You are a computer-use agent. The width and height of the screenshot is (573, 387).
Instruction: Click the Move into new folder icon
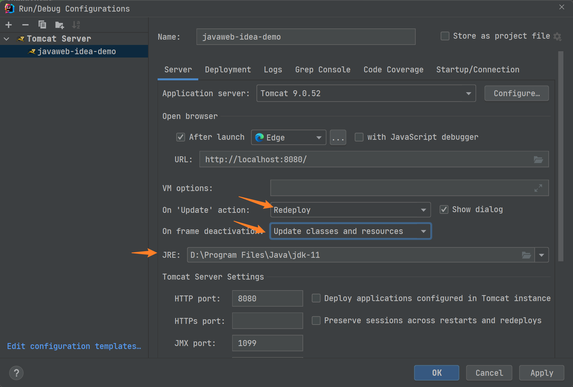click(x=59, y=25)
